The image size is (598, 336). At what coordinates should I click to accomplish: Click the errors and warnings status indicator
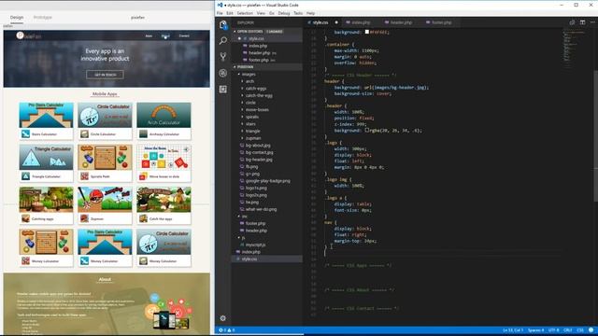(x=226, y=330)
